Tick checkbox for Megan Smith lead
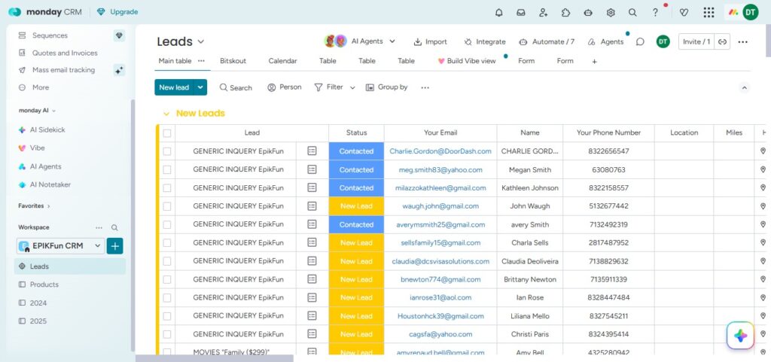Viewport: 771px width, 362px height. point(167,169)
